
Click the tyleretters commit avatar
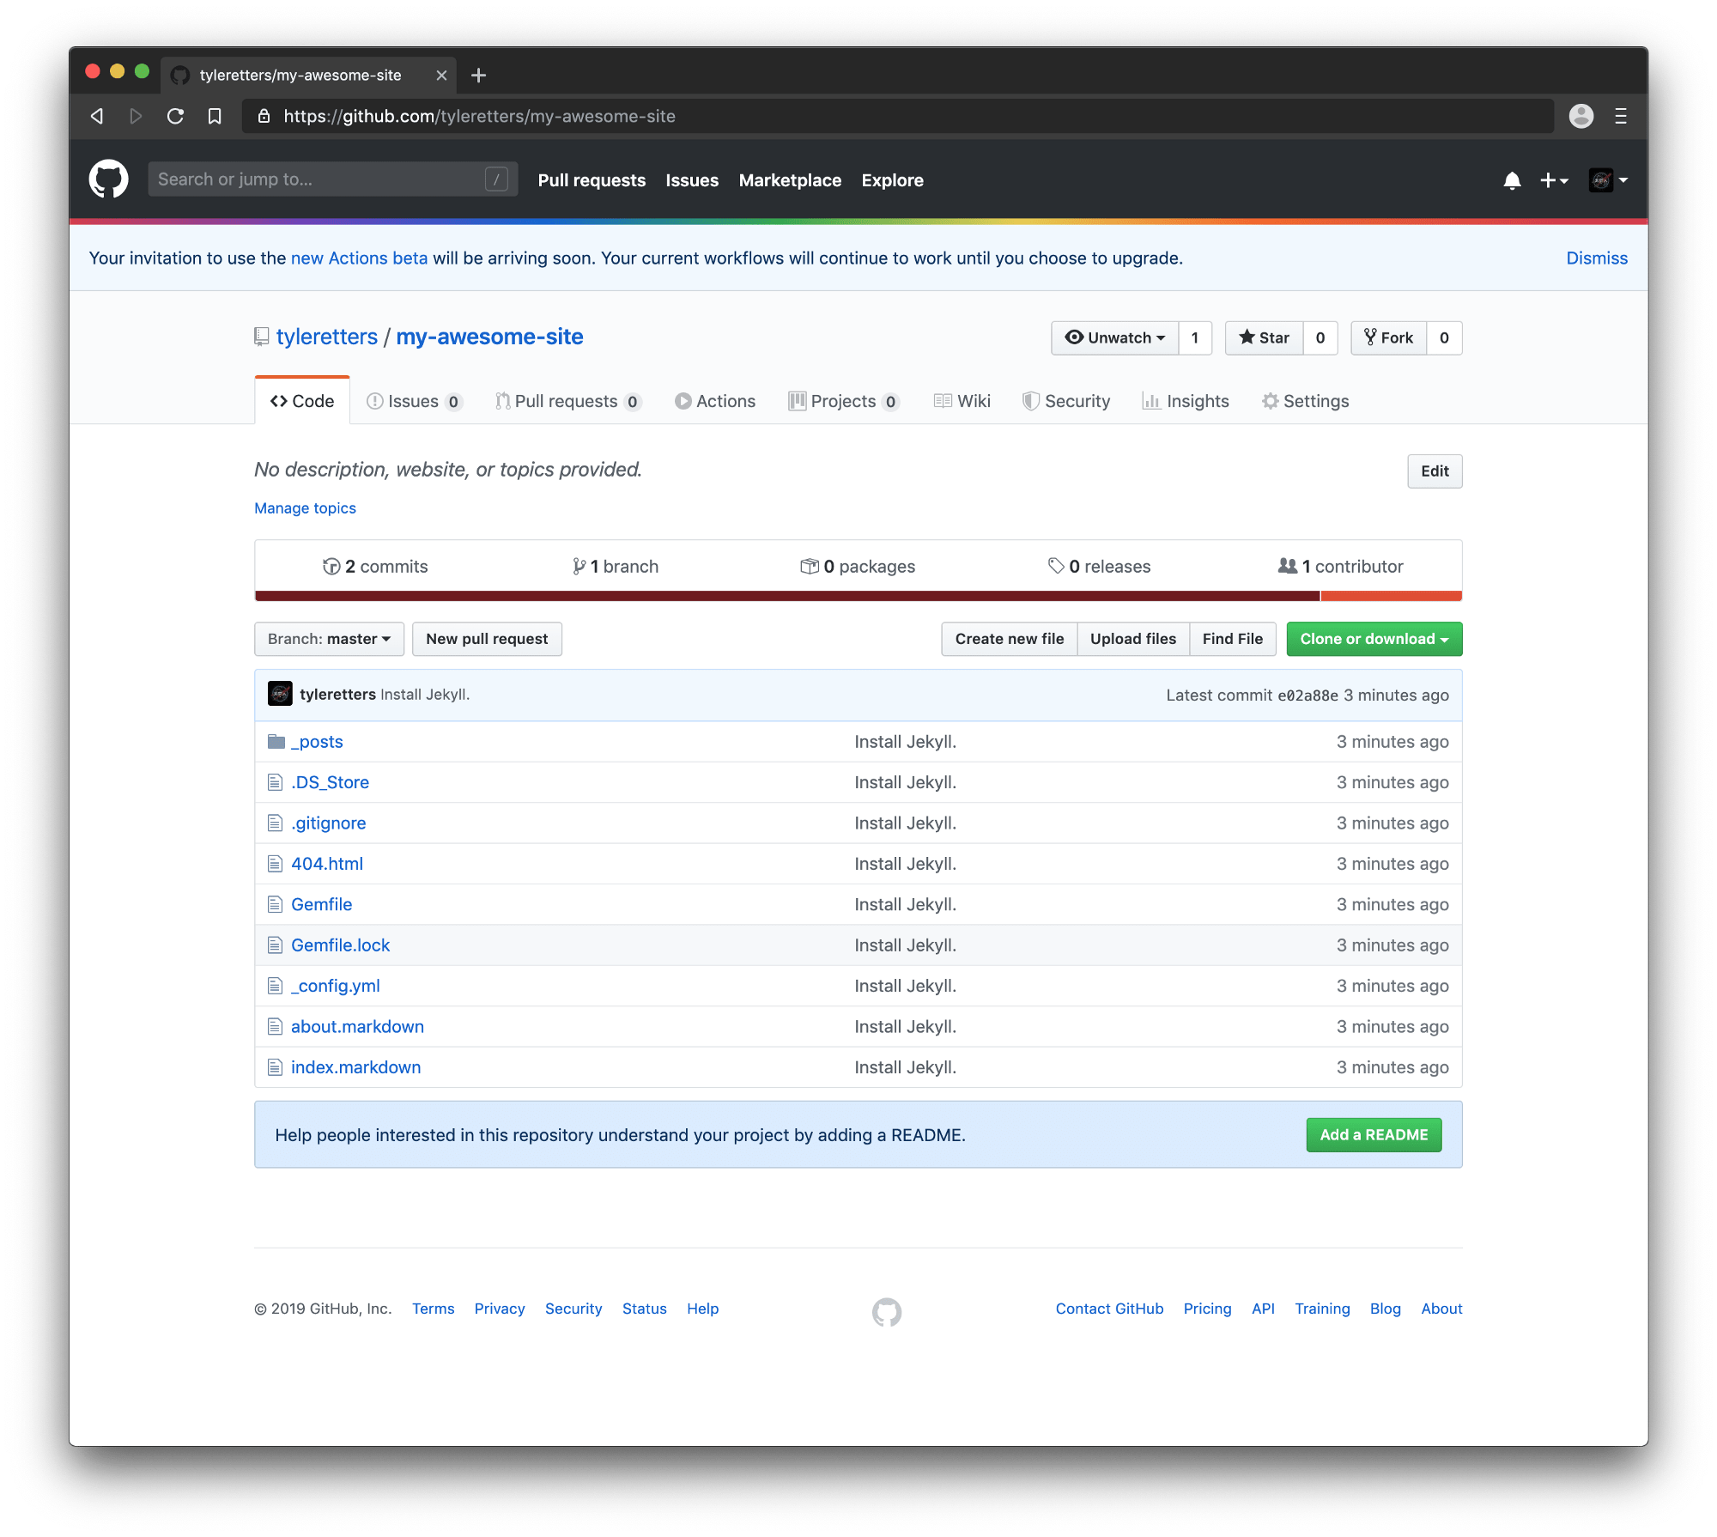(x=280, y=694)
